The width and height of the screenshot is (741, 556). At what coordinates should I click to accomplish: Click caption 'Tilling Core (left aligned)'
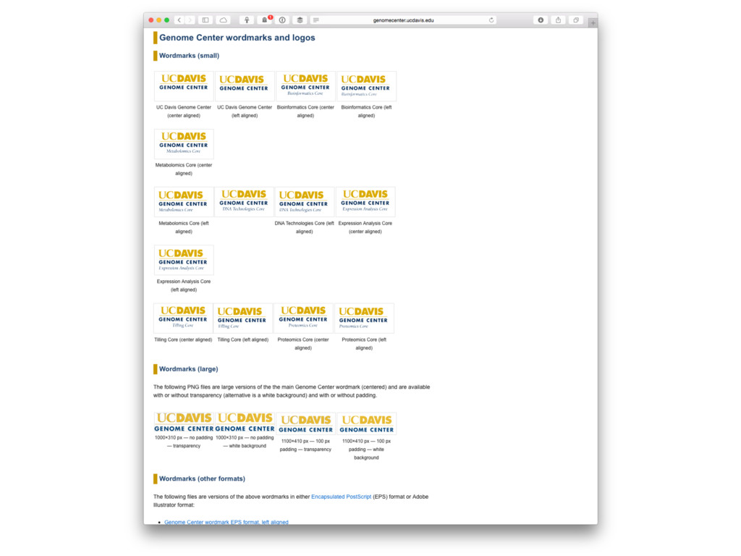coord(243,340)
